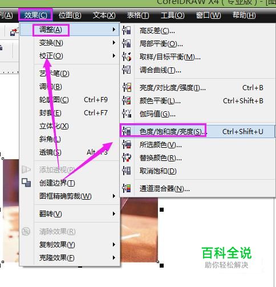Viewport: 276px width, 287px height.
Task: Choose 艺术笔(D) from the menu
Action: click(70, 74)
